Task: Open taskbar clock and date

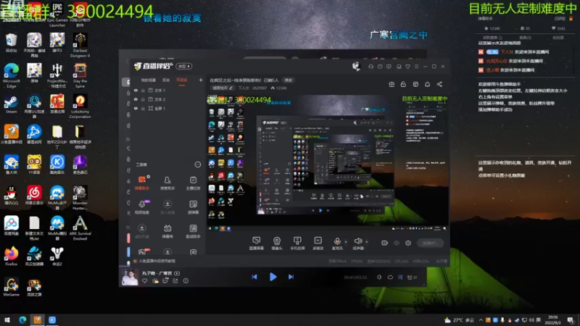Action: tap(552, 320)
